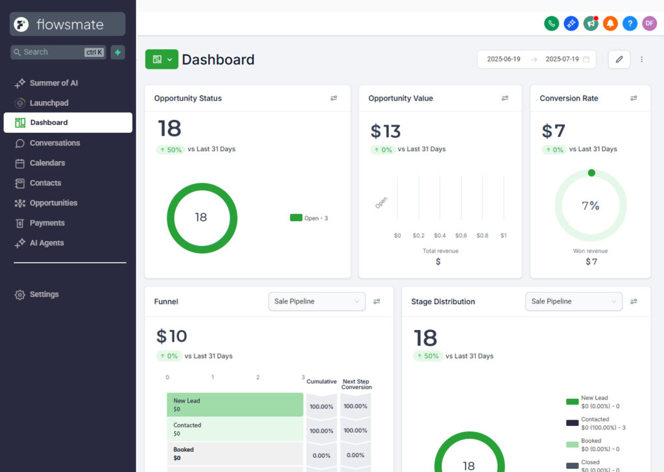The height and width of the screenshot is (472, 664).
Task: Click the $10 funnel value
Action: 171,336
